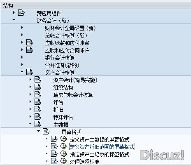Screen dimensions: 191x165
Task: Open documentation icon for 应收和应付合同帐户
Action: coord(30,50)
